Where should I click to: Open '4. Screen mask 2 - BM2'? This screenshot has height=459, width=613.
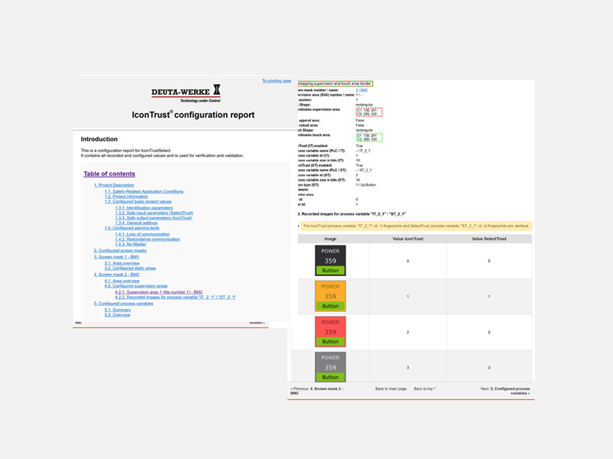pyautogui.click(x=116, y=275)
